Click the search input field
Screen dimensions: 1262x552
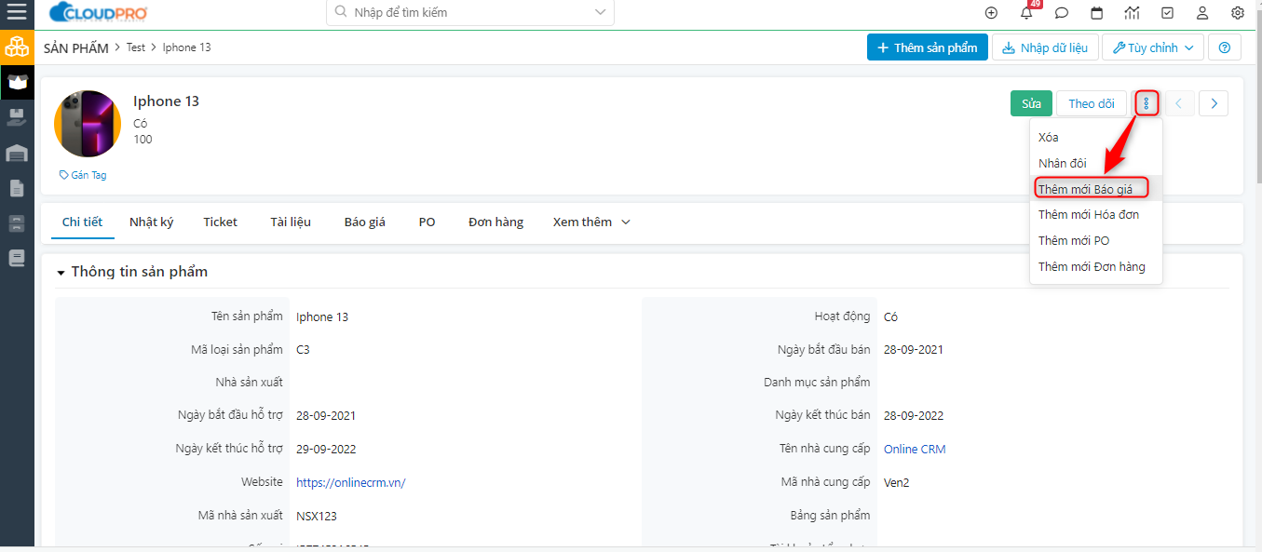coord(470,13)
